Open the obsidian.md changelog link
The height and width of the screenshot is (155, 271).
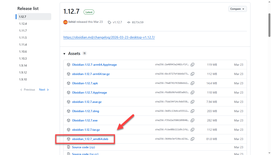coord(109,37)
